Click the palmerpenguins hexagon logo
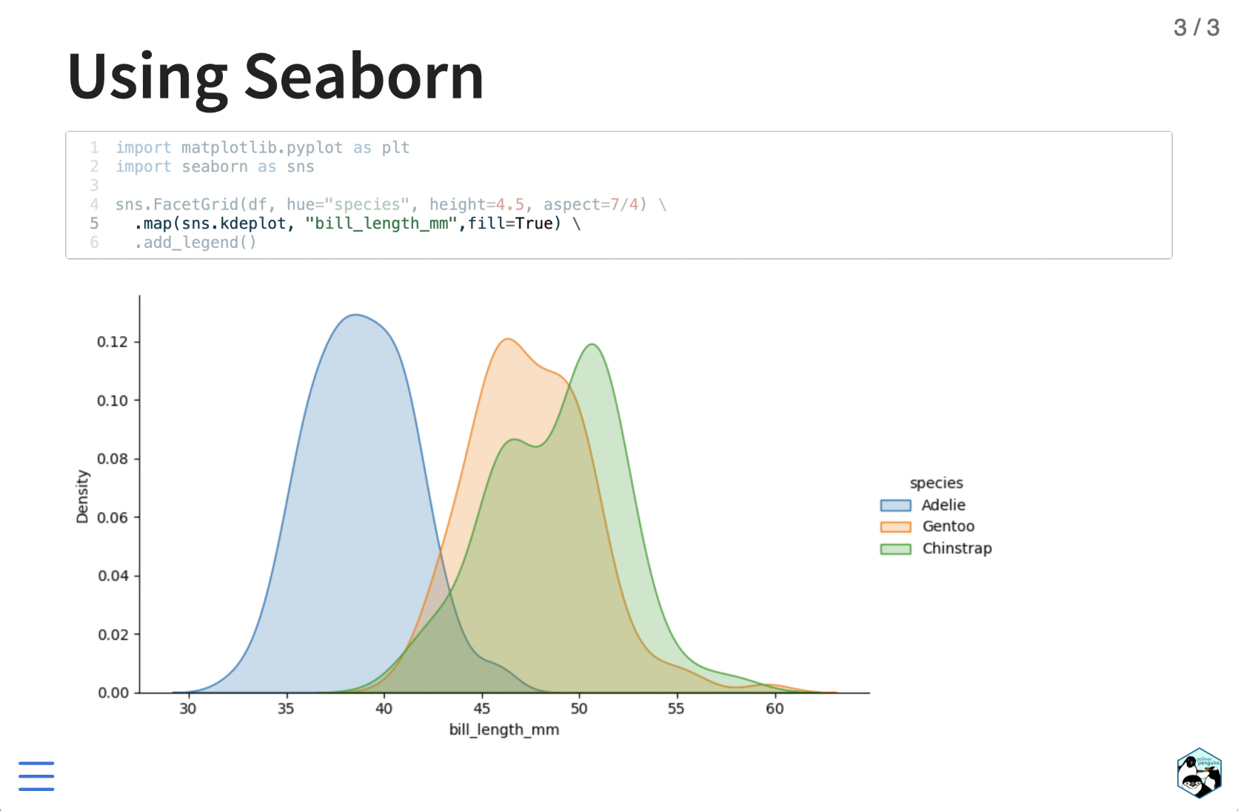 (x=1198, y=773)
